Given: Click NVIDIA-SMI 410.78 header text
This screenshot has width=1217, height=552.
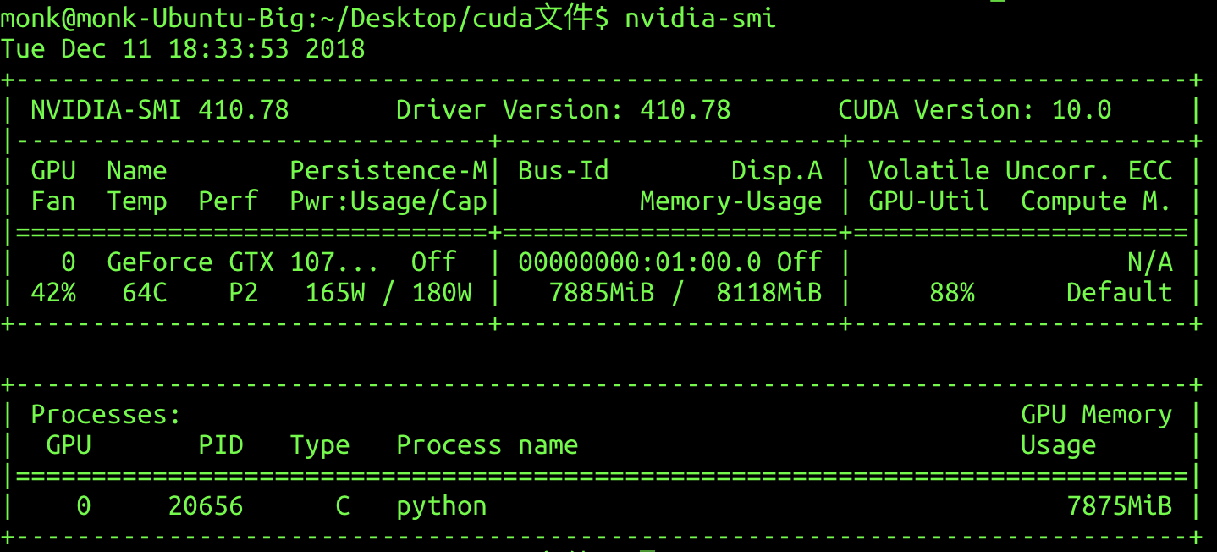Looking at the screenshot, I should 160,110.
